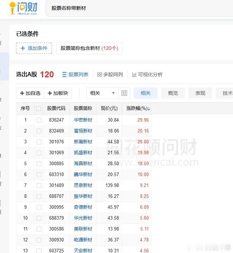Open stock link 富恒新材

83,131
